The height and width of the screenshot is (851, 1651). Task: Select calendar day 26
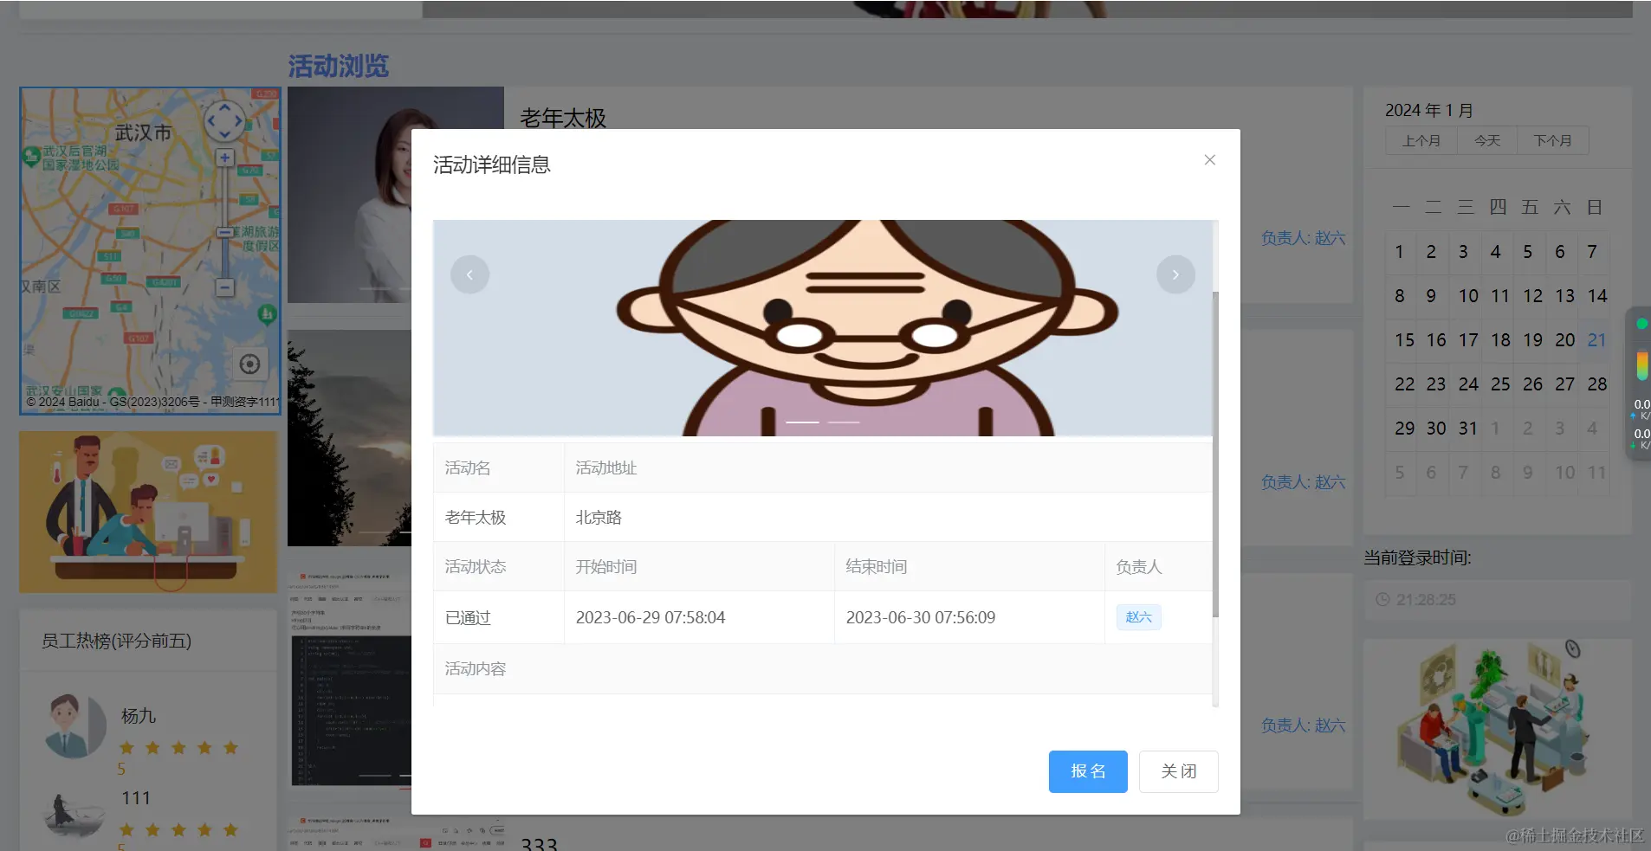coord(1532,384)
